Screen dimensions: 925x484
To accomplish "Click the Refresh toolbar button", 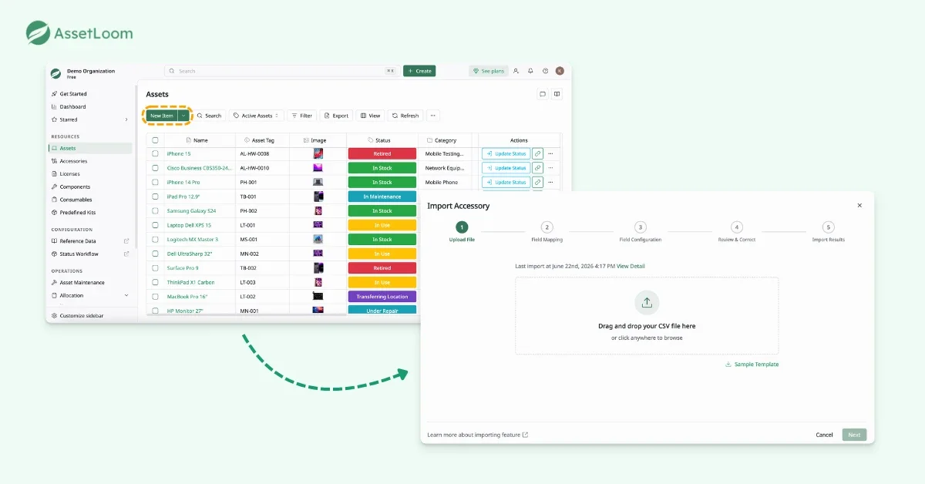I will (x=405, y=116).
